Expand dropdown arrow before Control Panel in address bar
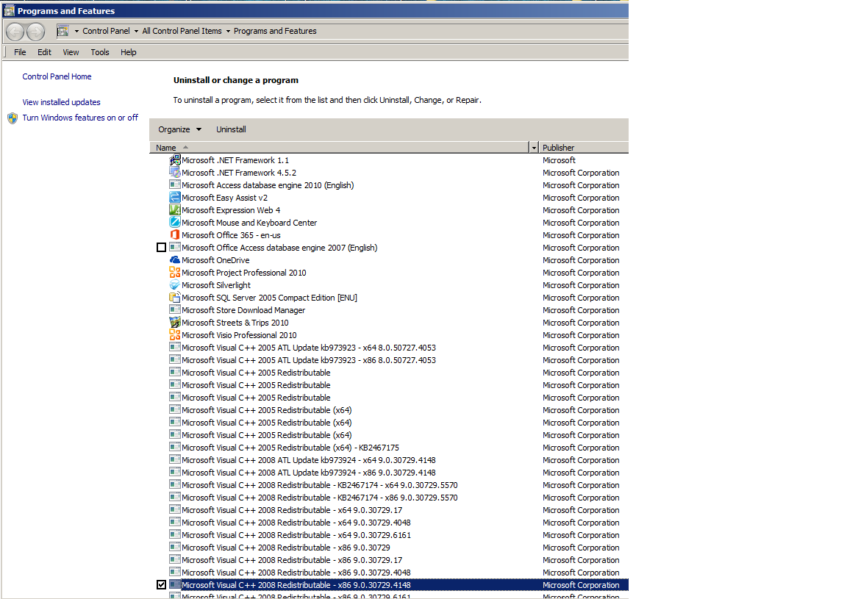The image size is (847, 599). point(76,32)
